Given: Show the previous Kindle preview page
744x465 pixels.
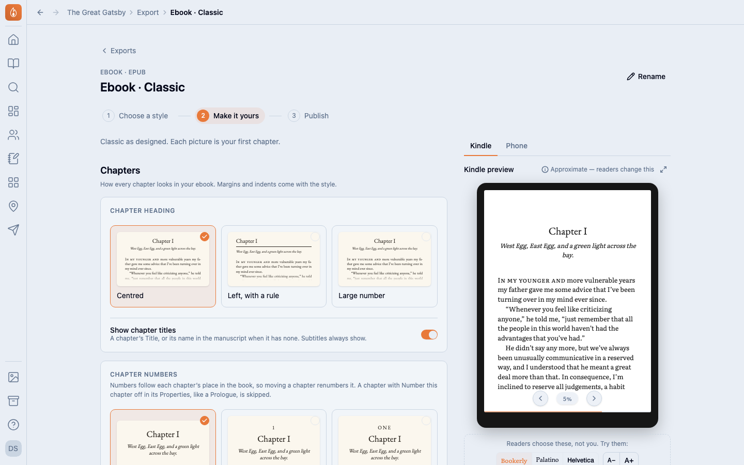Looking at the screenshot, I should pos(540,398).
